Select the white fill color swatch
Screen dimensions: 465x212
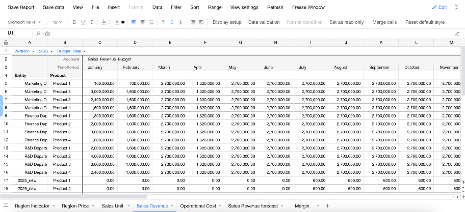click(110, 22)
